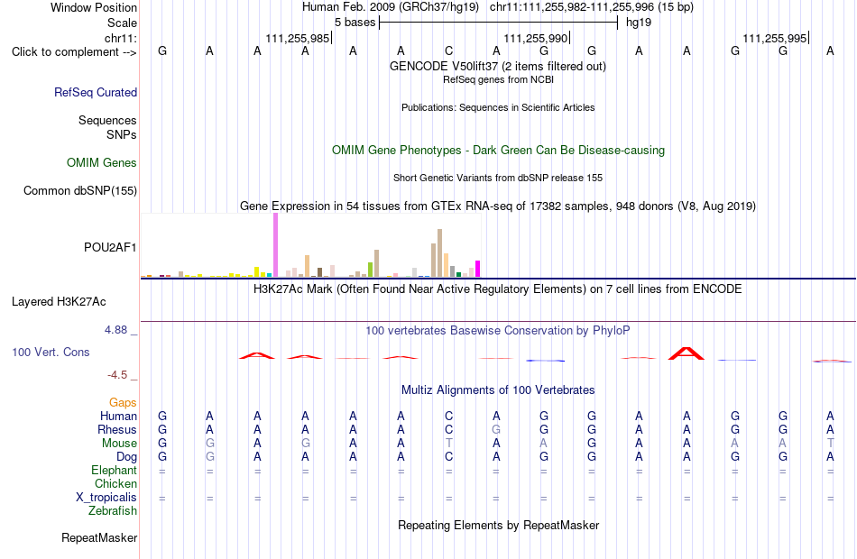Click the hg19 scale label
The image size is (857, 559).
pos(639,23)
